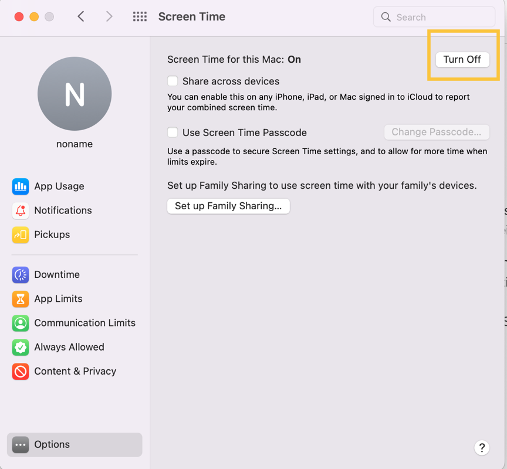Open help with the question mark button
The width and height of the screenshot is (507, 469).
(481, 448)
